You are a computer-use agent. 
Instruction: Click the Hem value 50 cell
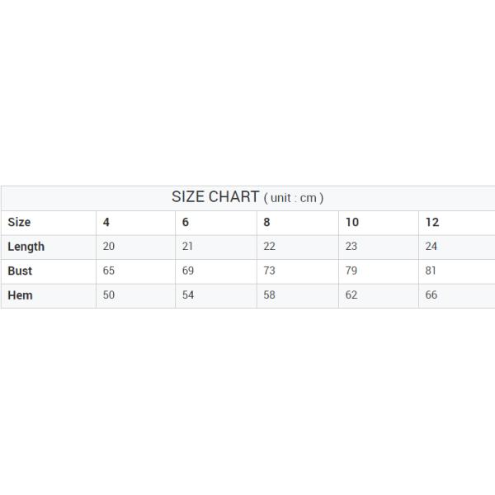109,295
